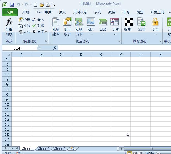Switch to the 视图 ribbon tab
This screenshot has width=171, height=154.
click(140, 12)
